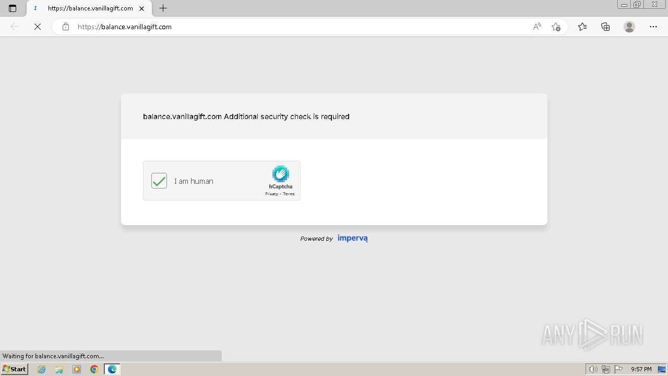Image resolution: width=668 pixels, height=376 pixels.
Task: Click the Imperva logo link
Action: pyautogui.click(x=353, y=238)
